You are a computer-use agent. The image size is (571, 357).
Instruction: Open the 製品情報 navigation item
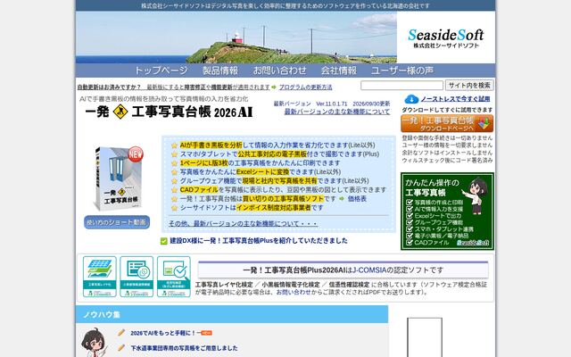(x=220, y=71)
